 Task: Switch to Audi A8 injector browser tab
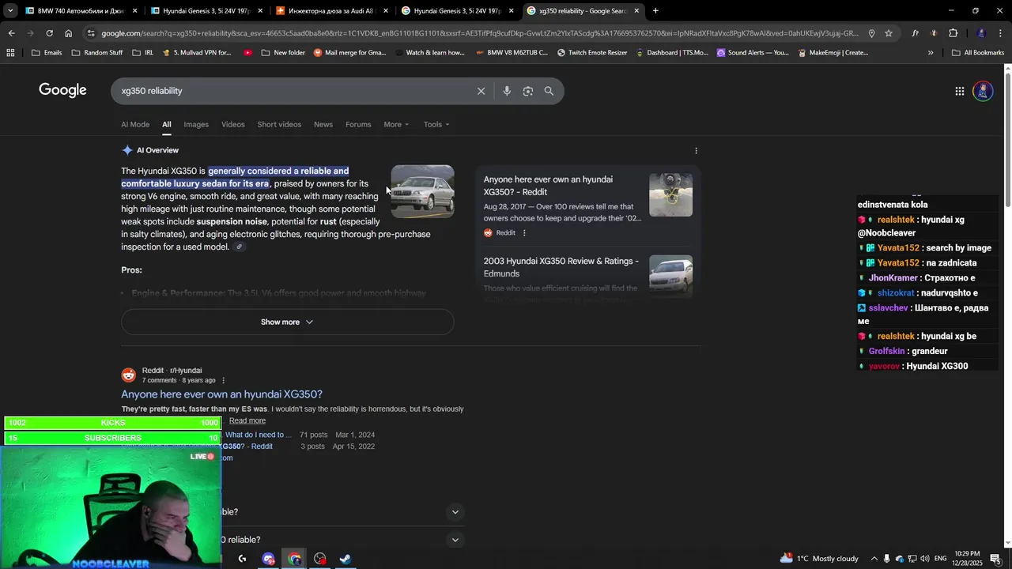330,11
